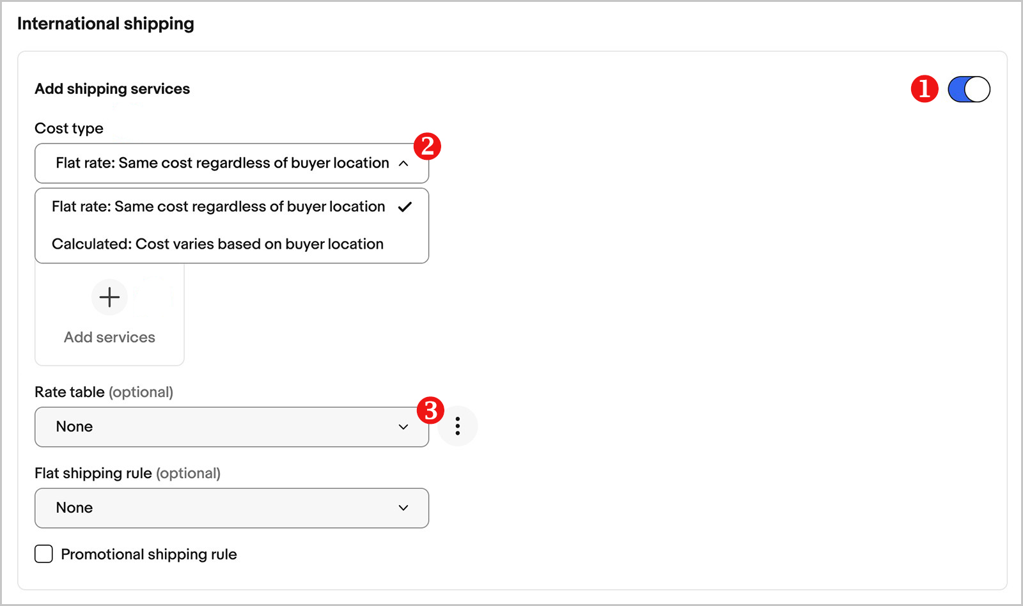Open the Cost type dropdown
This screenshot has height=606, width=1023.
[231, 163]
